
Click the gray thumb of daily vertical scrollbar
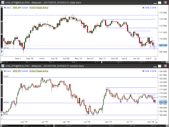(2, 28)
